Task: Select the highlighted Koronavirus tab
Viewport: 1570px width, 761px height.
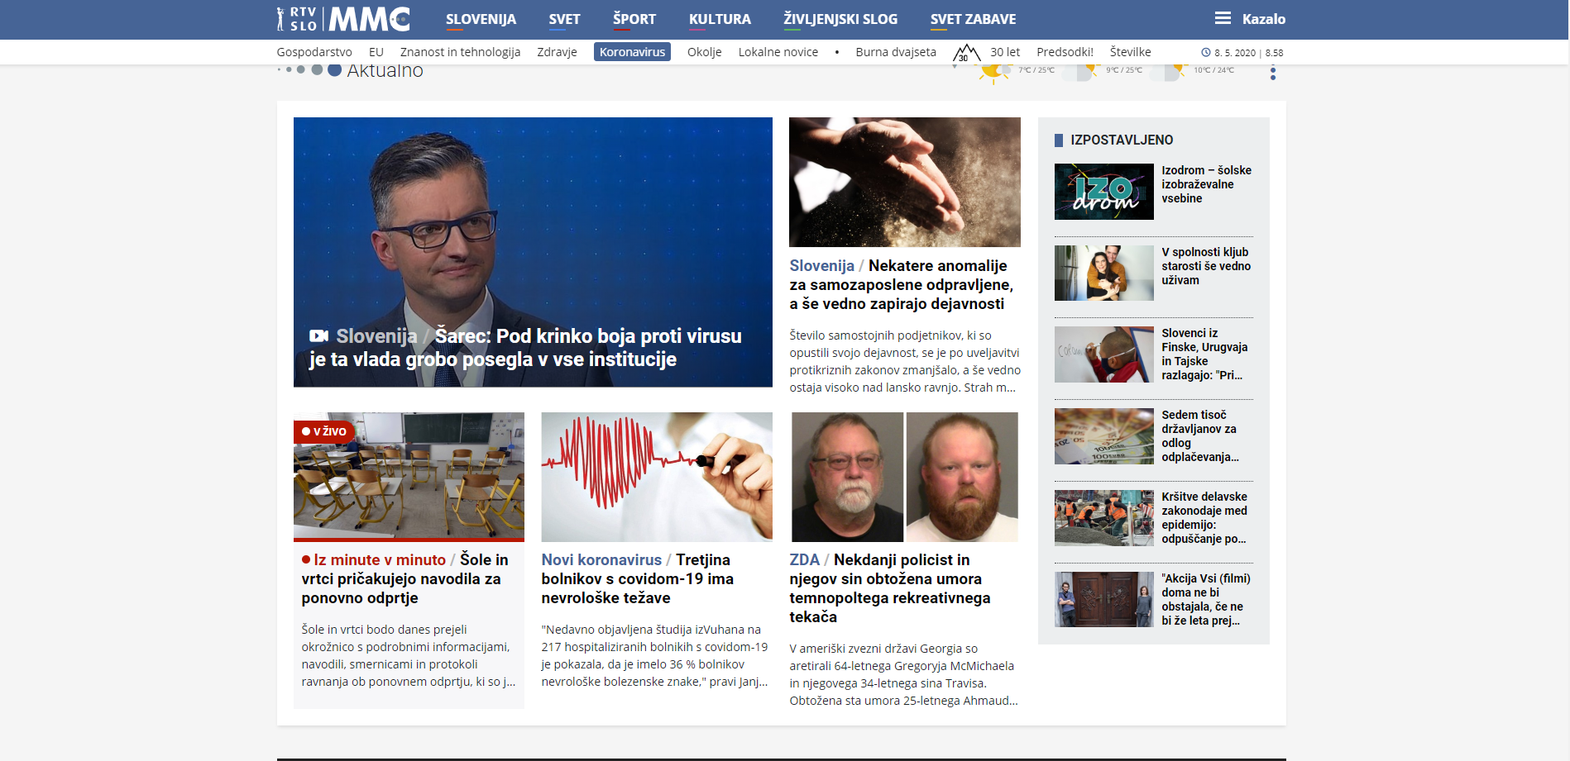Action: click(632, 52)
